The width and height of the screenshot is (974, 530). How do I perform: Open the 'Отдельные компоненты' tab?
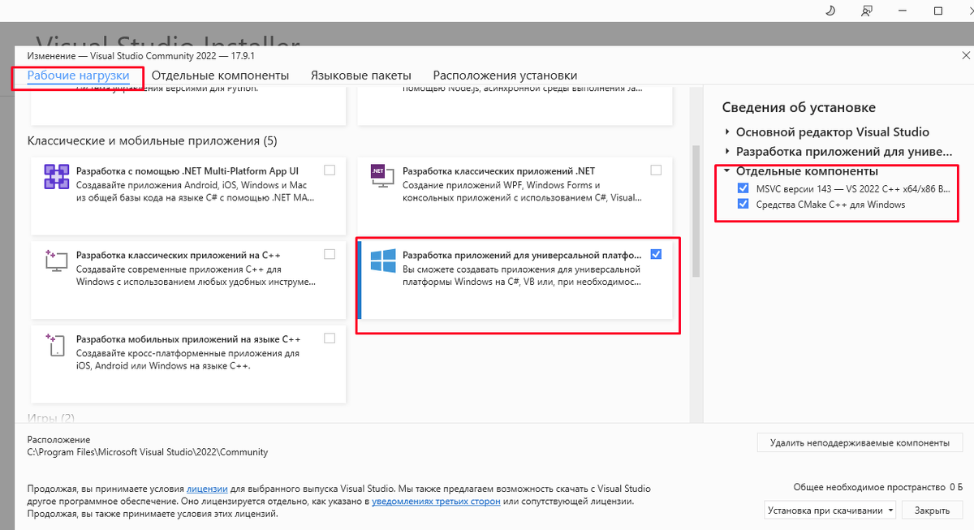pos(220,75)
